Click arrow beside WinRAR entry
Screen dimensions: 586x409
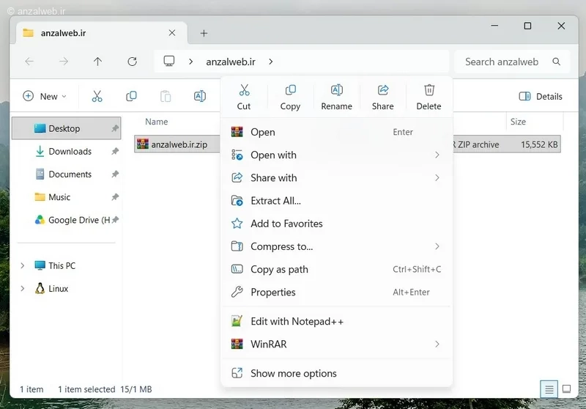(437, 344)
